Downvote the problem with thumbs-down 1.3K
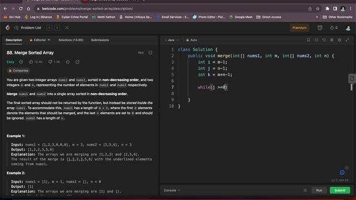Screen dimensions: 356x200 [55, 62]
